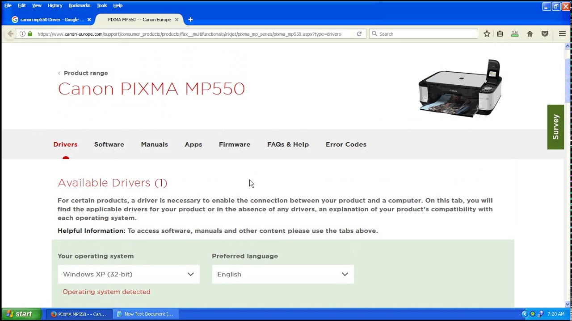572x321 pixels.
Task: Go to home page icon
Action: pos(530,34)
